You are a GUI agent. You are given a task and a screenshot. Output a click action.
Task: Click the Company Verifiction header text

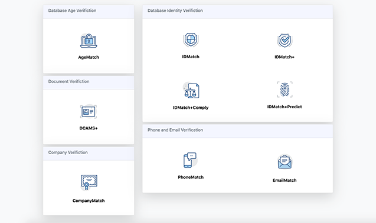(x=68, y=152)
